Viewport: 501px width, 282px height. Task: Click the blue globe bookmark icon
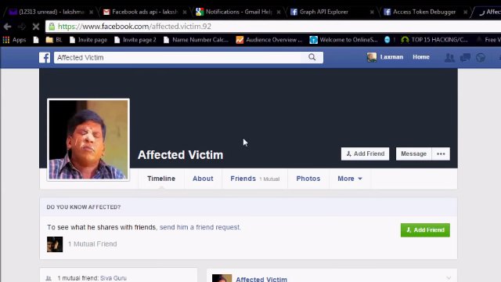click(387, 40)
